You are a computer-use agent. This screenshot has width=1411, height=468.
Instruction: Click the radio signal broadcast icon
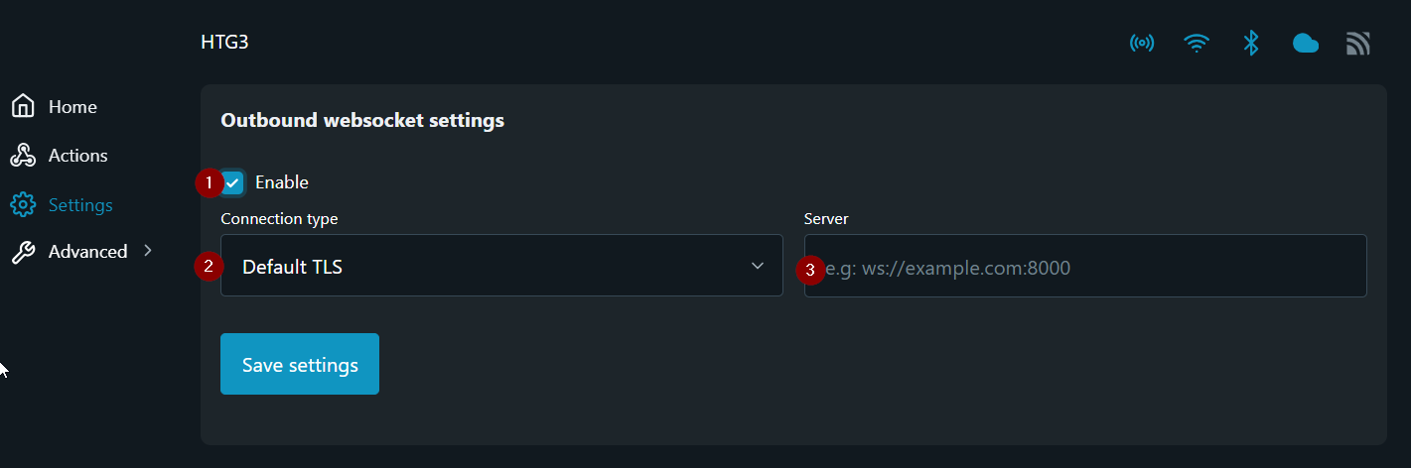coord(1142,44)
